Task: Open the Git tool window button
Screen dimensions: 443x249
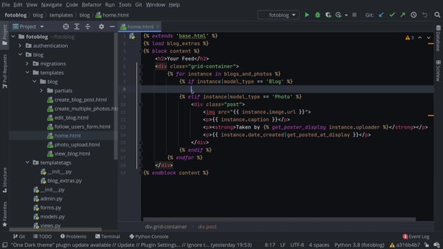Action: click(19, 237)
